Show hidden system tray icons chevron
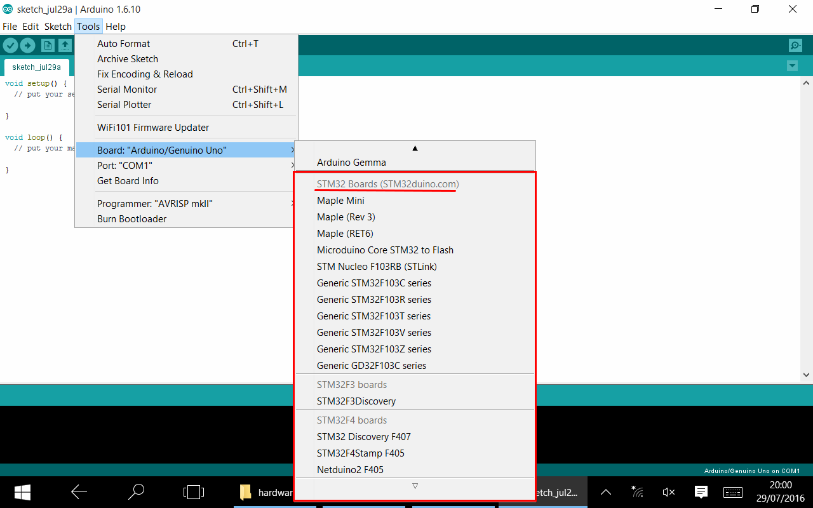This screenshot has width=813, height=508. pyautogui.click(x=606, y=492)
